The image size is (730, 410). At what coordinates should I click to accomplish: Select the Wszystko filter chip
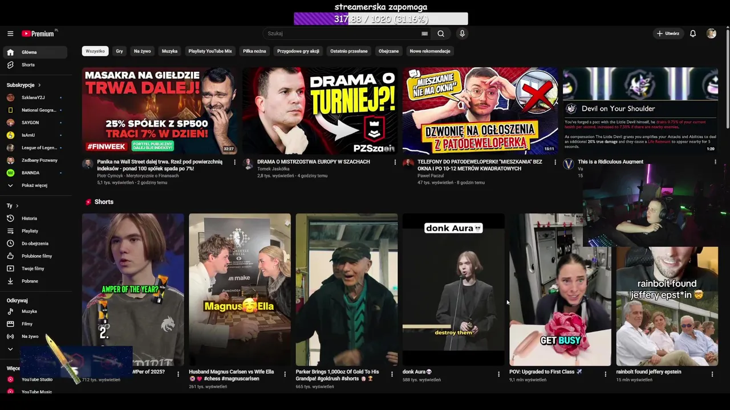95,51
